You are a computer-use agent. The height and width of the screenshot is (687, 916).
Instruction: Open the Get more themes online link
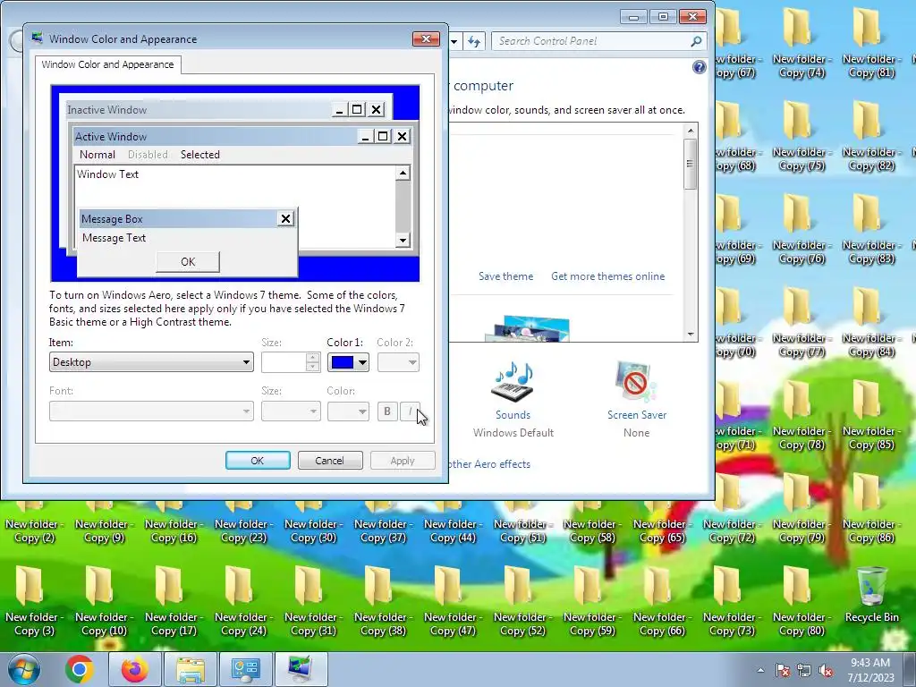pyautogui.click(x=607, y=276)
